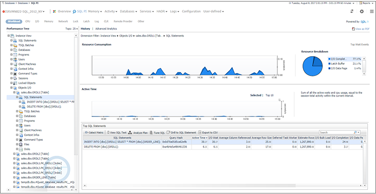The height and width of the screenshot is (194, 376).
Task: Switch to the CPU resource tab
Action: pos(28,21)
